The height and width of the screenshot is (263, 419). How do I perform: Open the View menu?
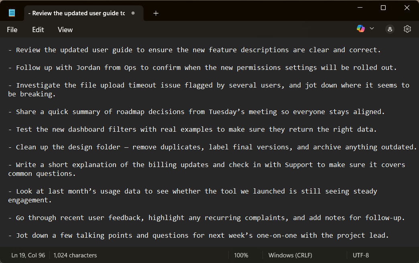(x=65, y=29)
